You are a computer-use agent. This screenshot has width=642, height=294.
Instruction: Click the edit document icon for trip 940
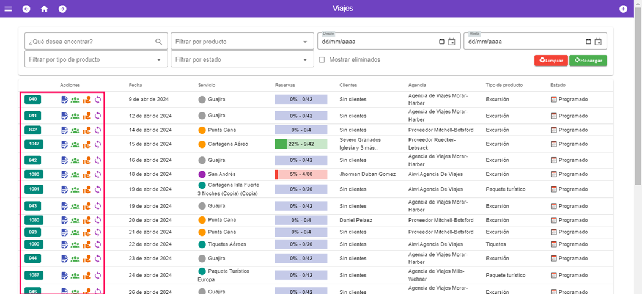tap(65, 100)
